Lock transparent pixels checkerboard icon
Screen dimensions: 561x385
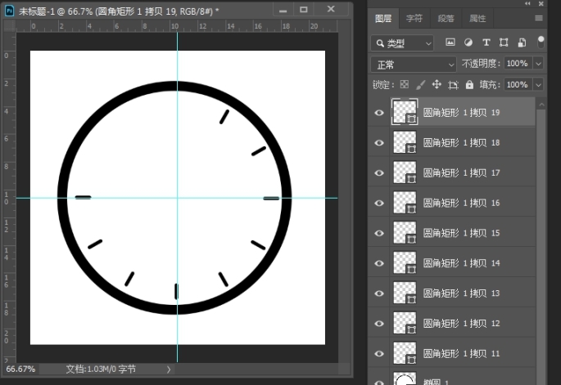[403, 84]
